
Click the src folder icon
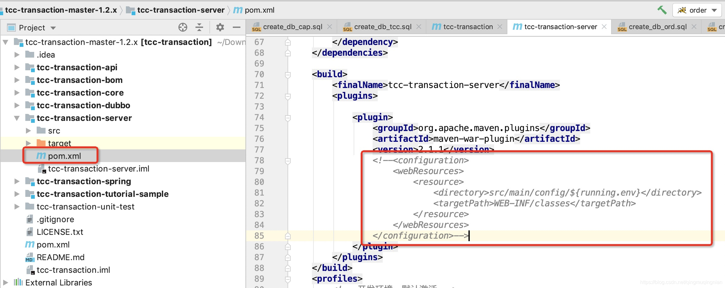tap(41, 130)
